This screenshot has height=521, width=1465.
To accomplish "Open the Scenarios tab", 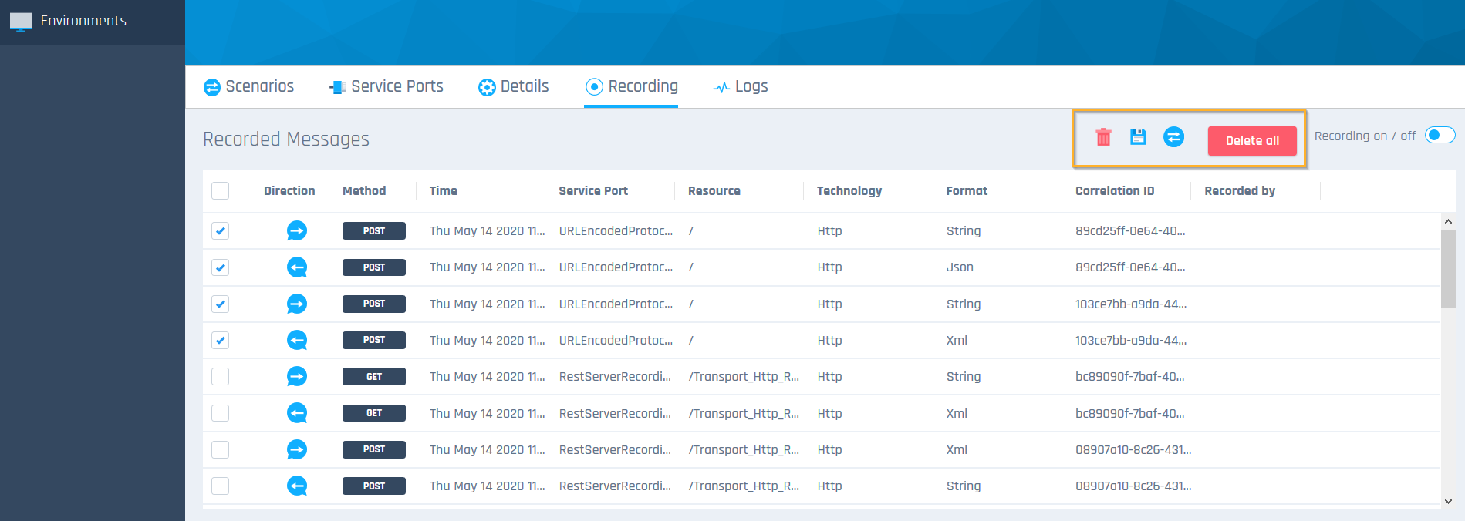I will [249, 86].
